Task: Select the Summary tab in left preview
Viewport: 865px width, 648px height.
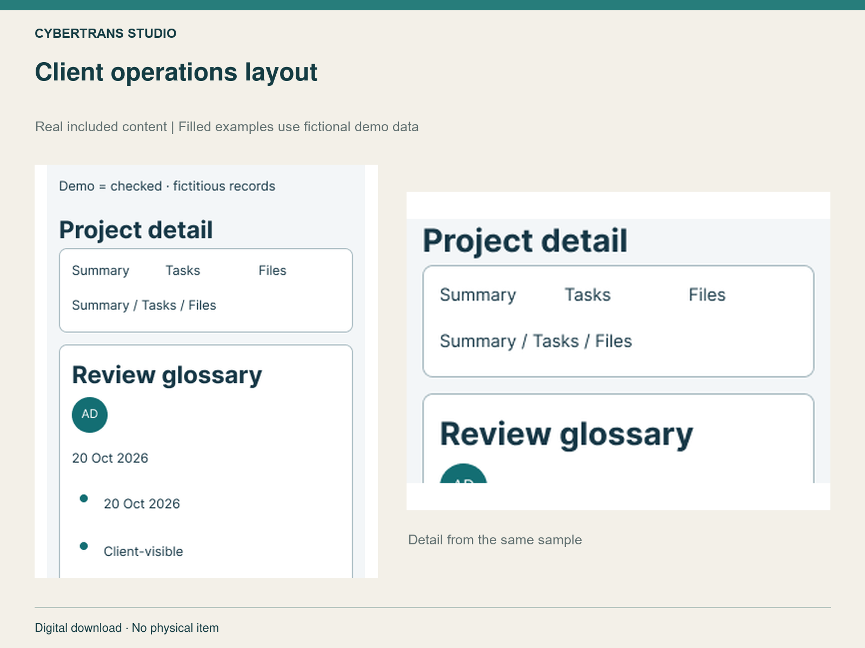Action: (101, 271)
